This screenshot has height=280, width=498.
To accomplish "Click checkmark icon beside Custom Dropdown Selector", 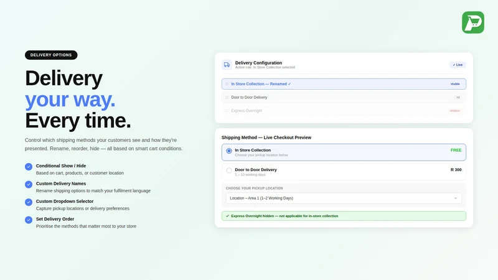I will [x=29, y=202].
